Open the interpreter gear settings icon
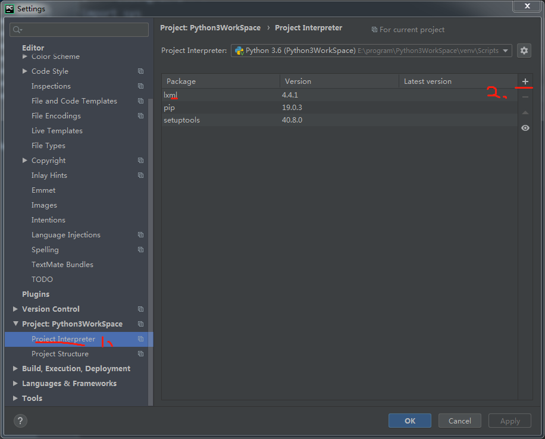 [x=524, y=51]
